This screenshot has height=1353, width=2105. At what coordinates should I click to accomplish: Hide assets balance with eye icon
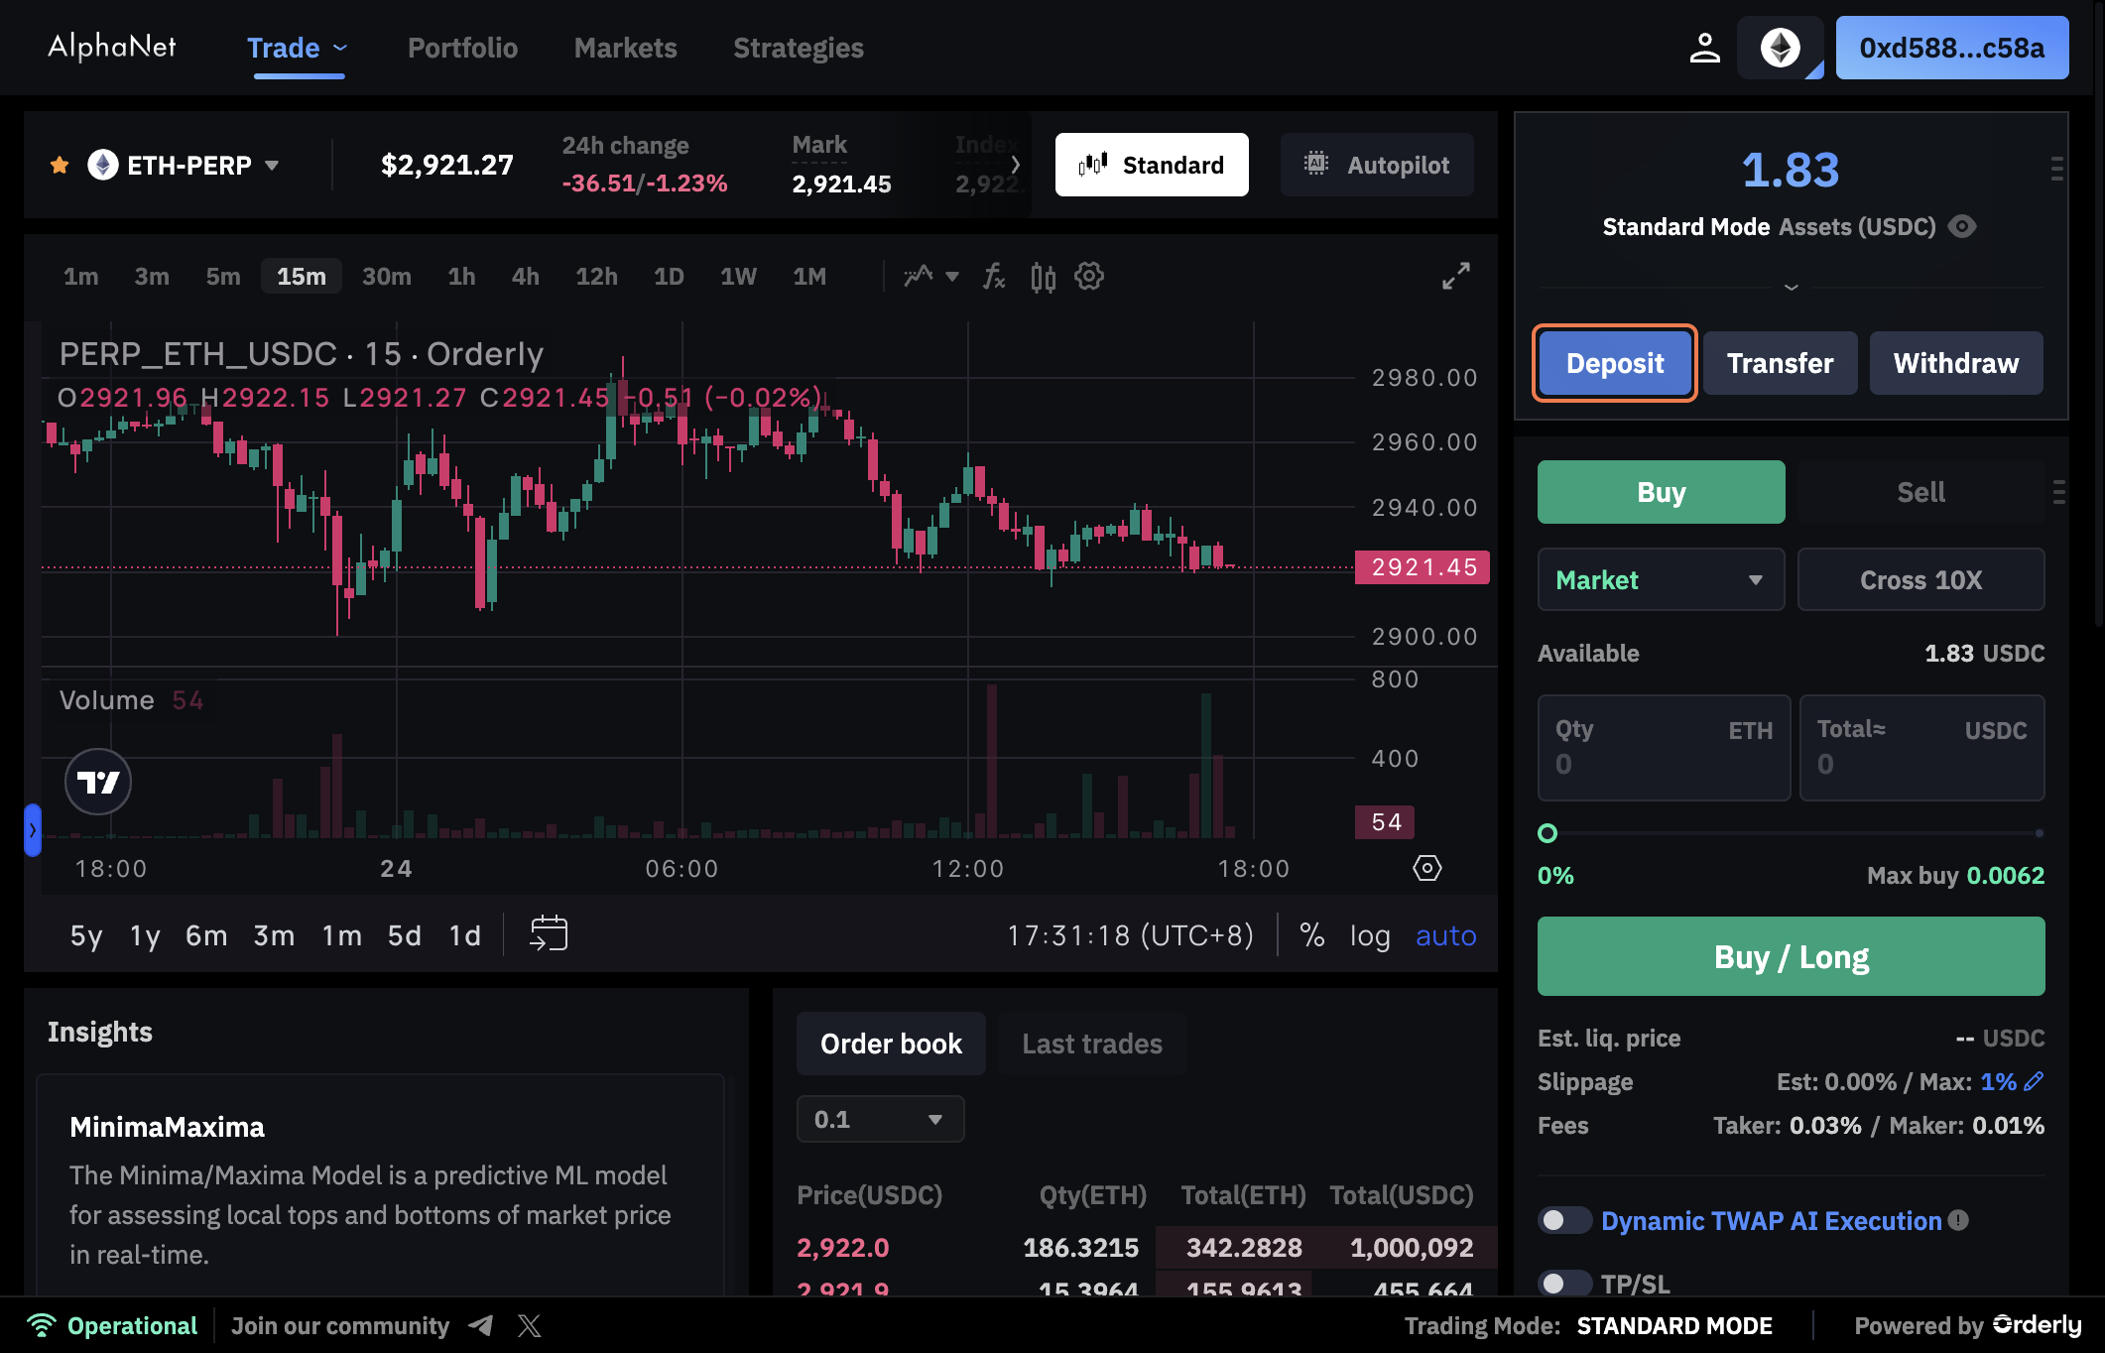[x=1962, y=227]
